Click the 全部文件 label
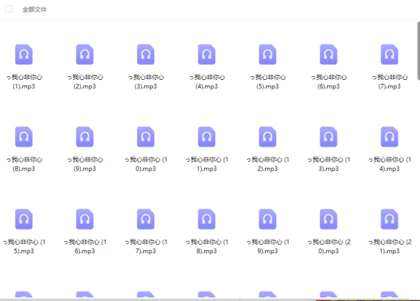420x301 pixels. click(x=34, y=9)
